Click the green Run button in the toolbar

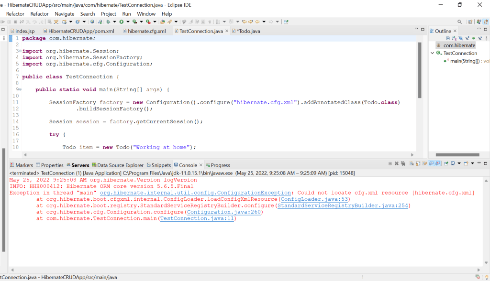(121, 22)
